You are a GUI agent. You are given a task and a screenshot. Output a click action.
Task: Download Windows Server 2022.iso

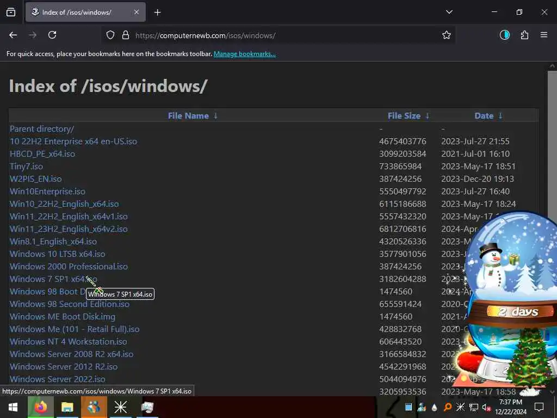(58, 379)
